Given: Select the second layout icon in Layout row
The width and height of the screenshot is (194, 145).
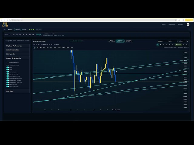Looking at the screenshot, I should pyautogui.click(x=14, y=35).
